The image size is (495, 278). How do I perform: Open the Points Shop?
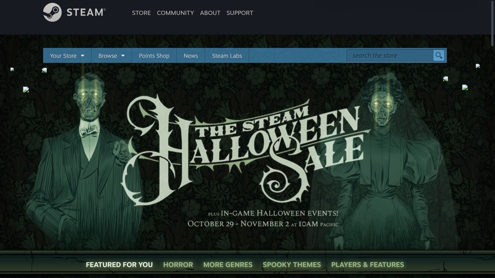[x=154, y=56]
